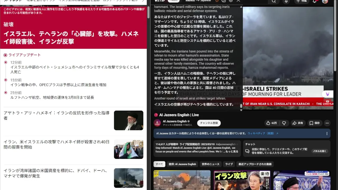Open ルフトハンザ航空 flight suspension update

click(52, 97)
